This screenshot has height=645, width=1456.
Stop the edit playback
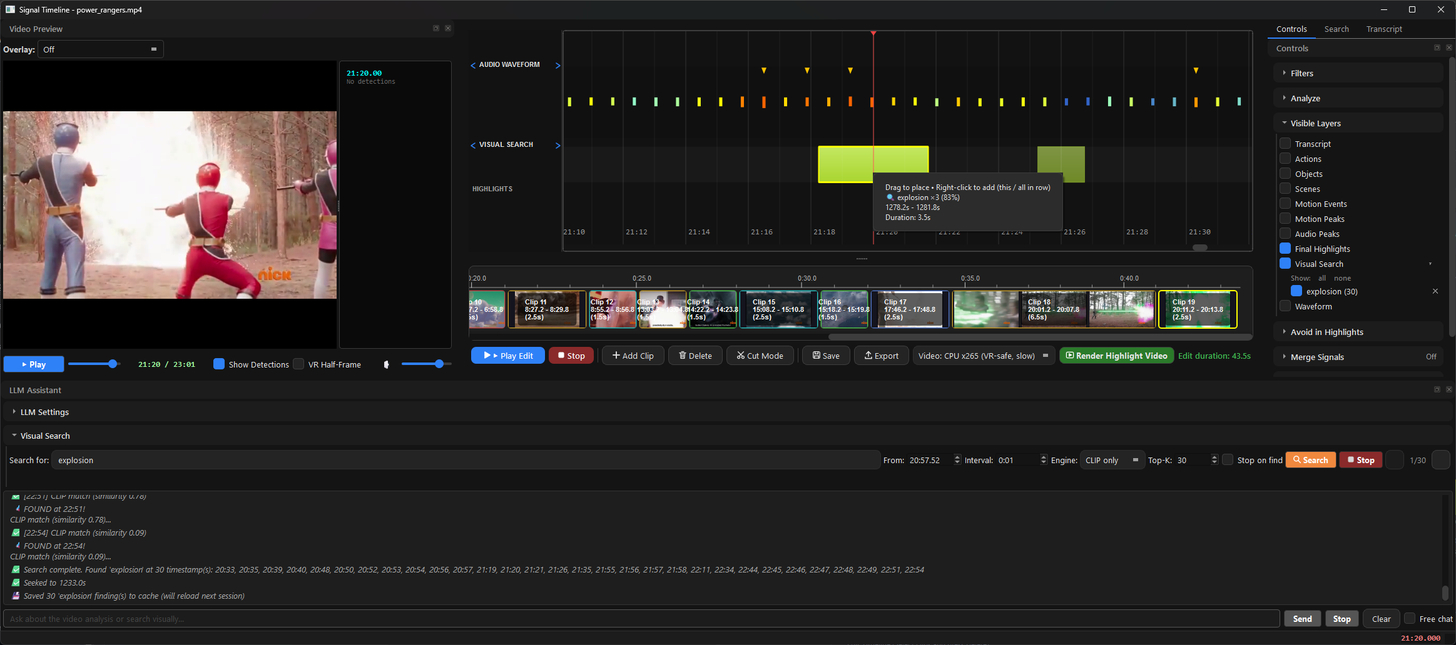pyautogui.click(x=571, y=356)
